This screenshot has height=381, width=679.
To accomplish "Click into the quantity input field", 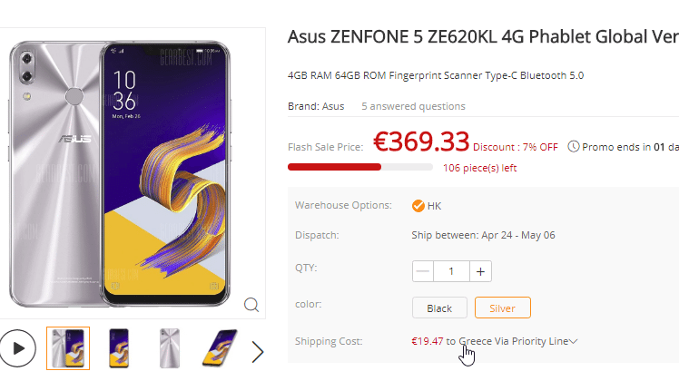I will click(451, 271).
